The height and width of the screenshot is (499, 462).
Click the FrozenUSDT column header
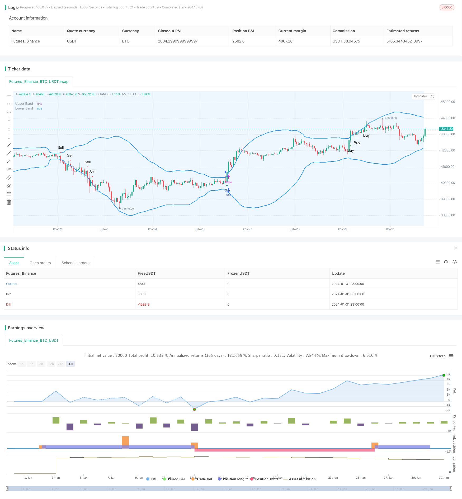238,273
